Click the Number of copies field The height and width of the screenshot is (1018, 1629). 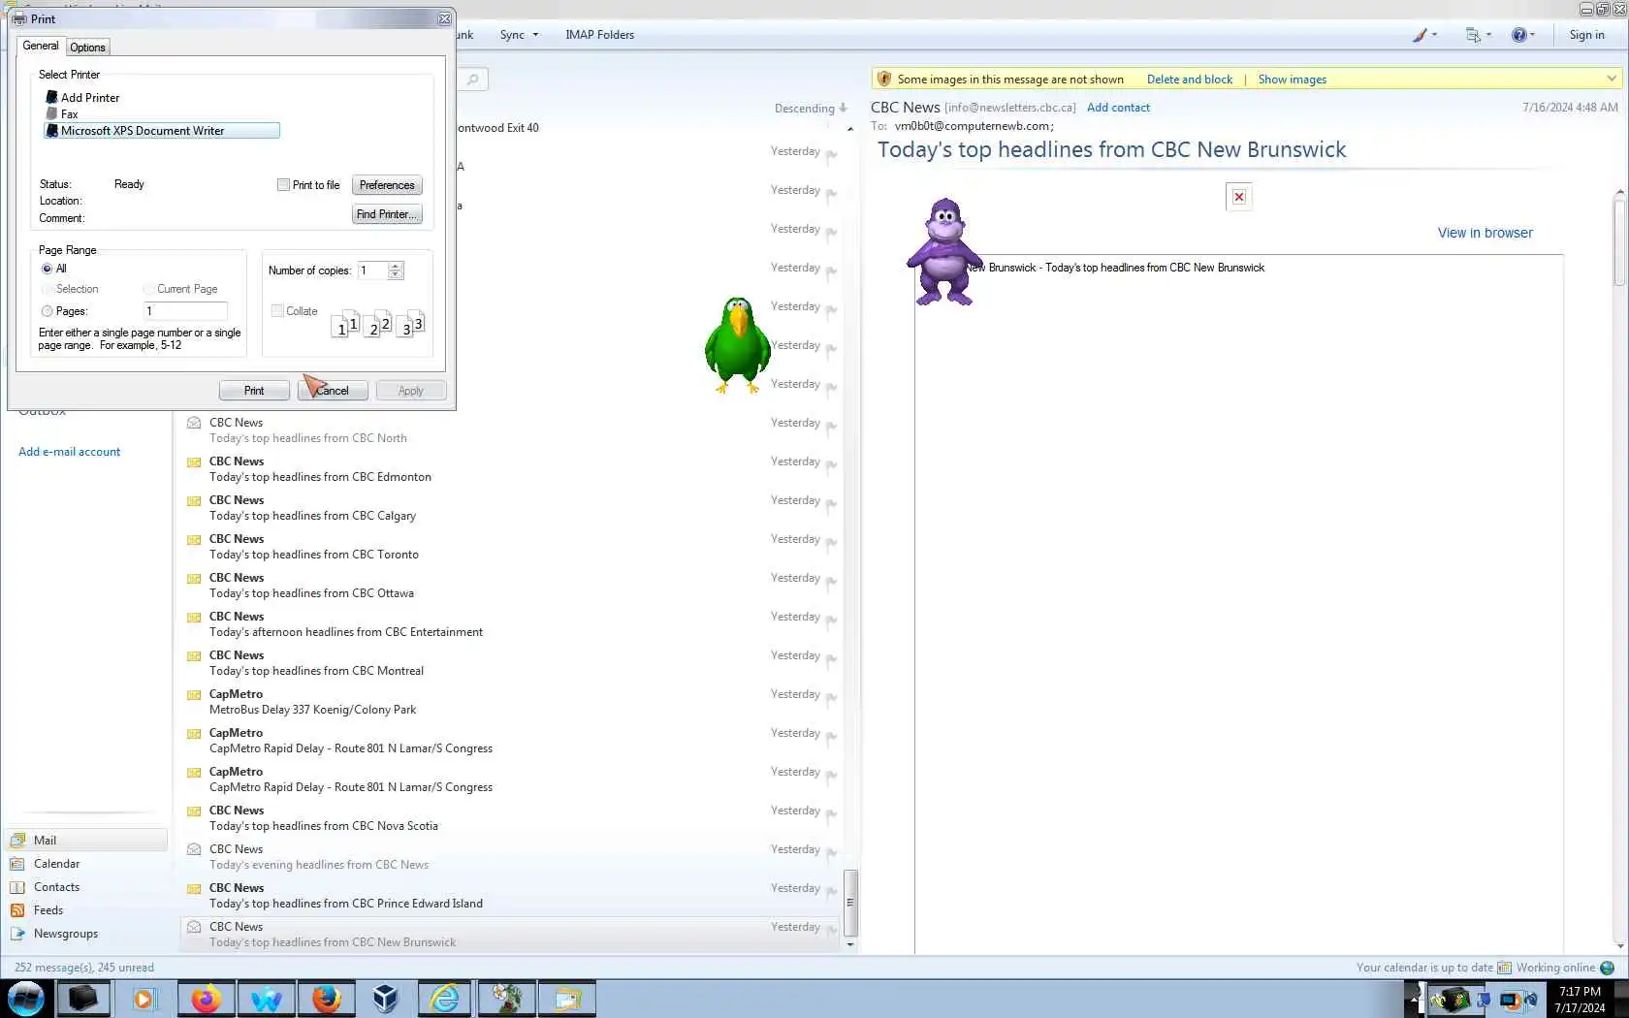373,270
